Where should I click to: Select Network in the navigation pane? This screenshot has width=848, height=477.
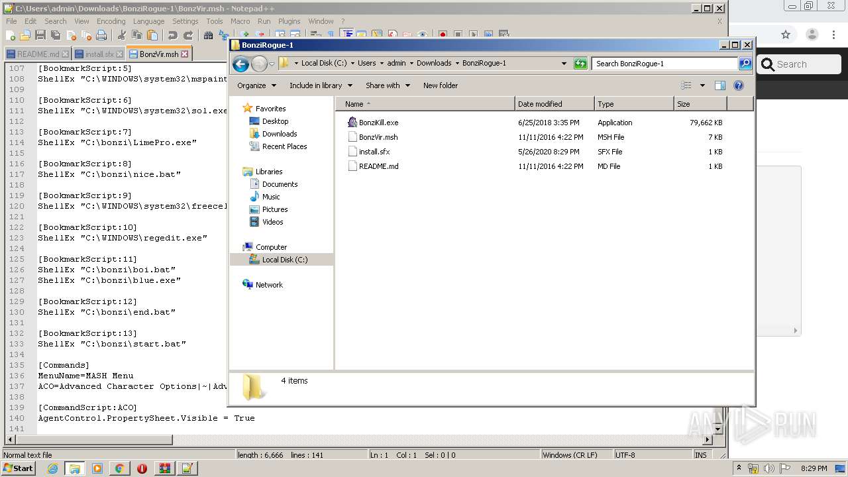pos(269,285)
